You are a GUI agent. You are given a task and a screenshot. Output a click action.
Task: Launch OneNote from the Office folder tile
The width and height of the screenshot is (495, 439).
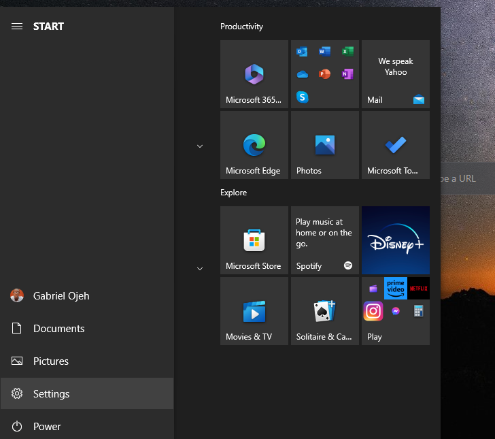(x=347, y=74)
